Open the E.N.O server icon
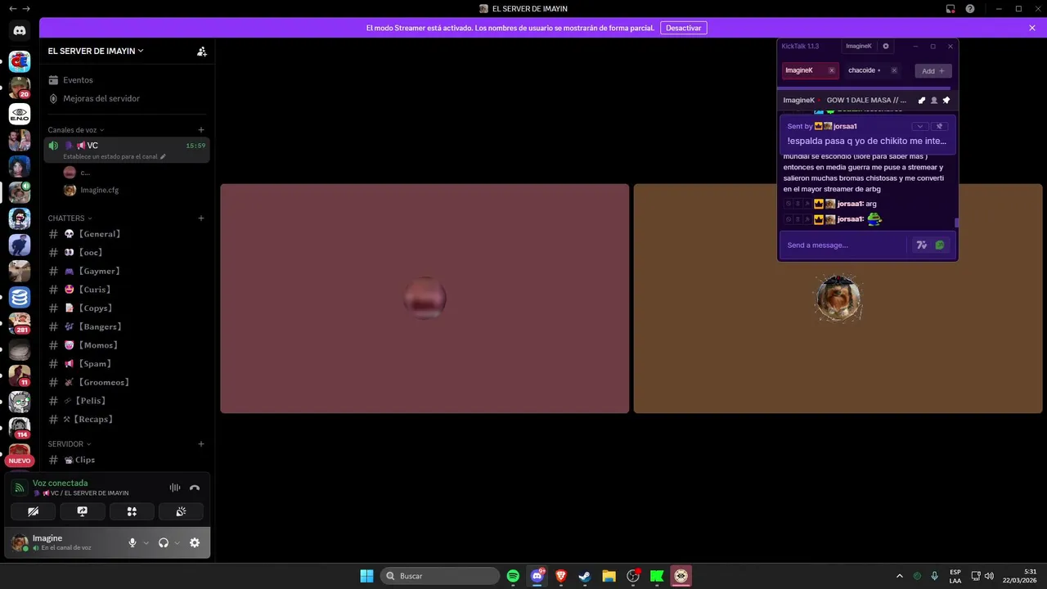The width and height of the screenshot is (1047, 589). tap(20, 114)
